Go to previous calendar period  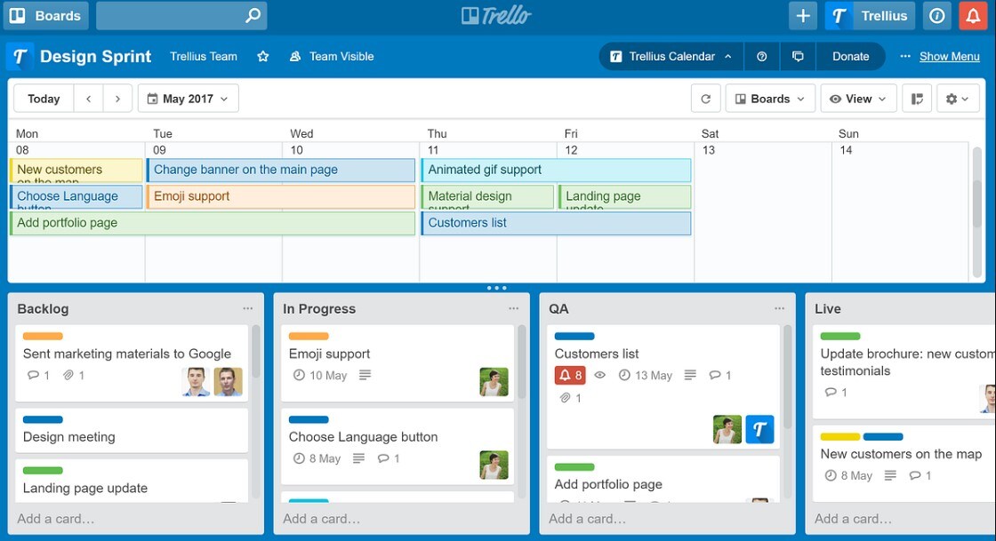pyautogui.click(x=88, y=99)
